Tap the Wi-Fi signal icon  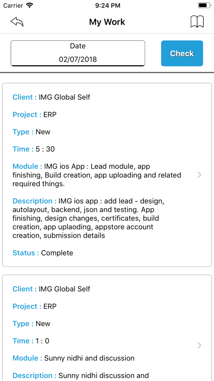[28, 5]
